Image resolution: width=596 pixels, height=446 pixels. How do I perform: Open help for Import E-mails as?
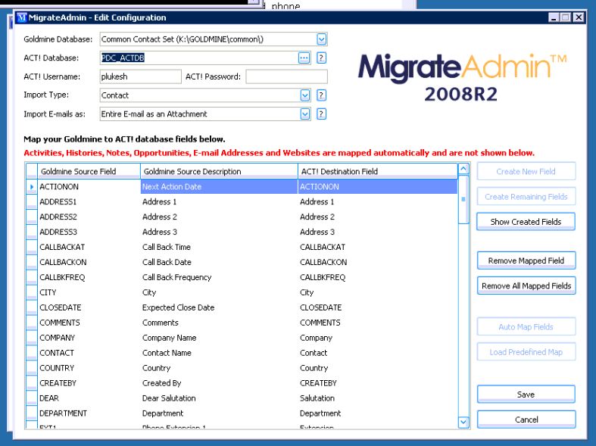point(322,114)
